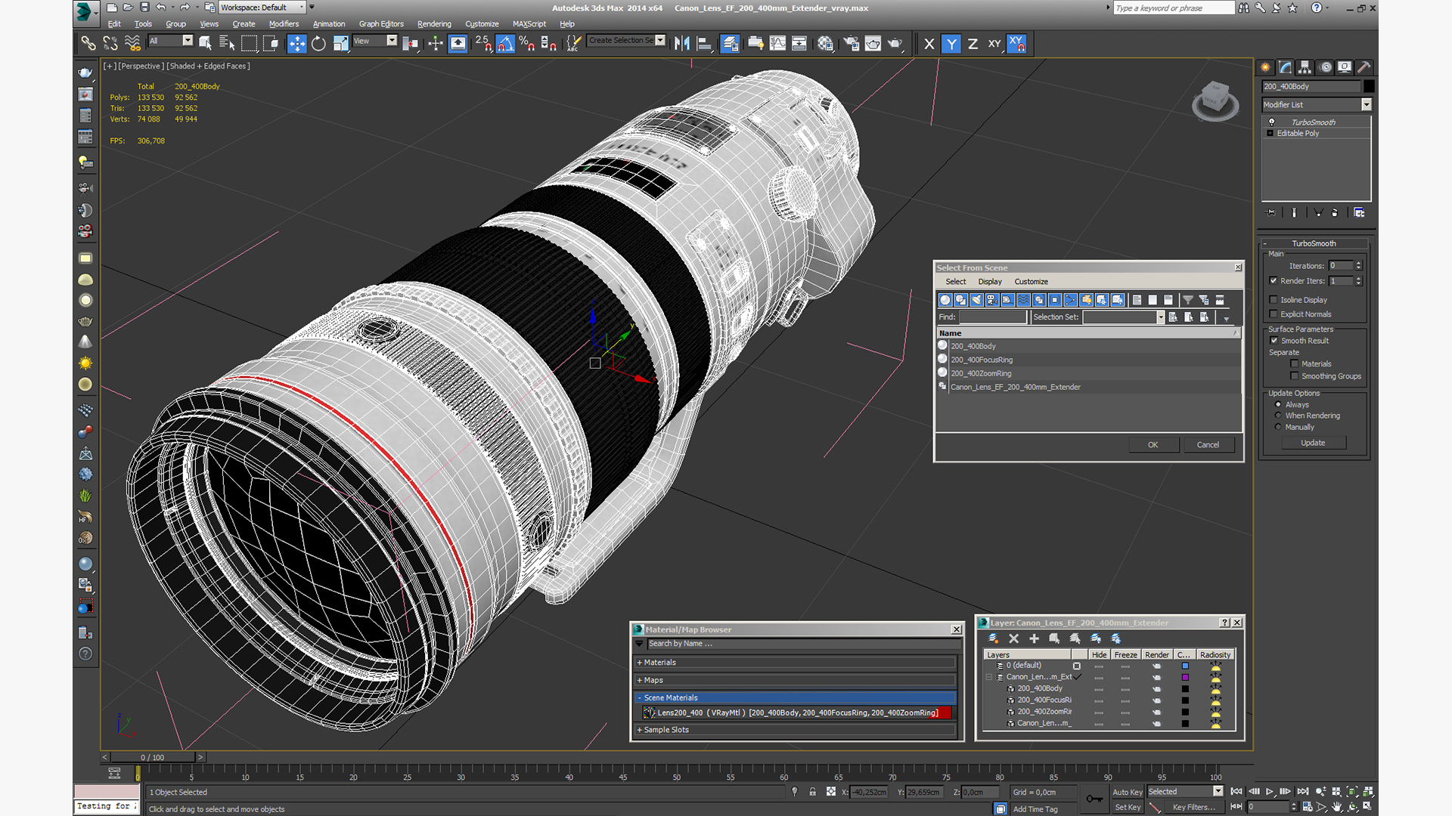The width and height of the screenshot is (1452, 816).
Task: Select the Unlink Selection tool
Action: [110, 43]
